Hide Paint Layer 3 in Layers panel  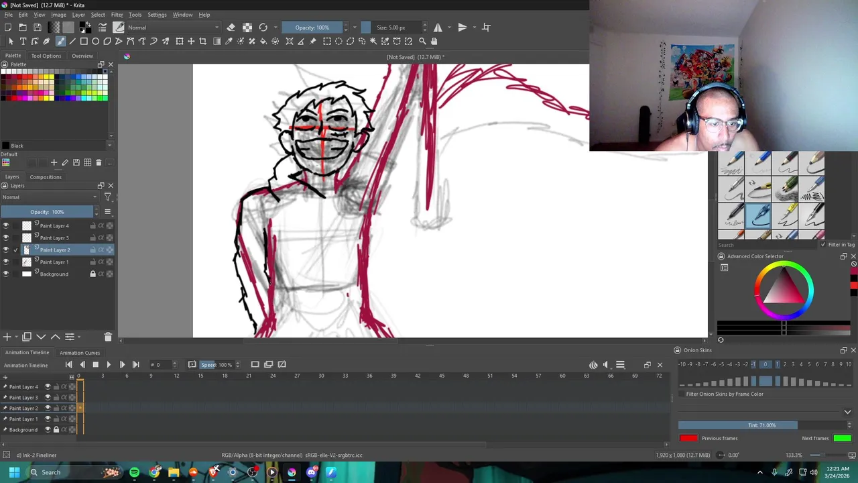coord(6,238)
